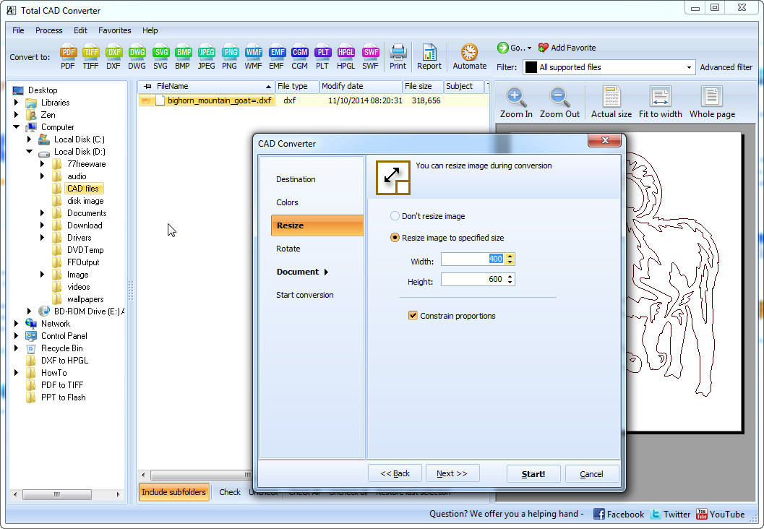
Task: Open Facebook link in status bar
Action: 619,514
